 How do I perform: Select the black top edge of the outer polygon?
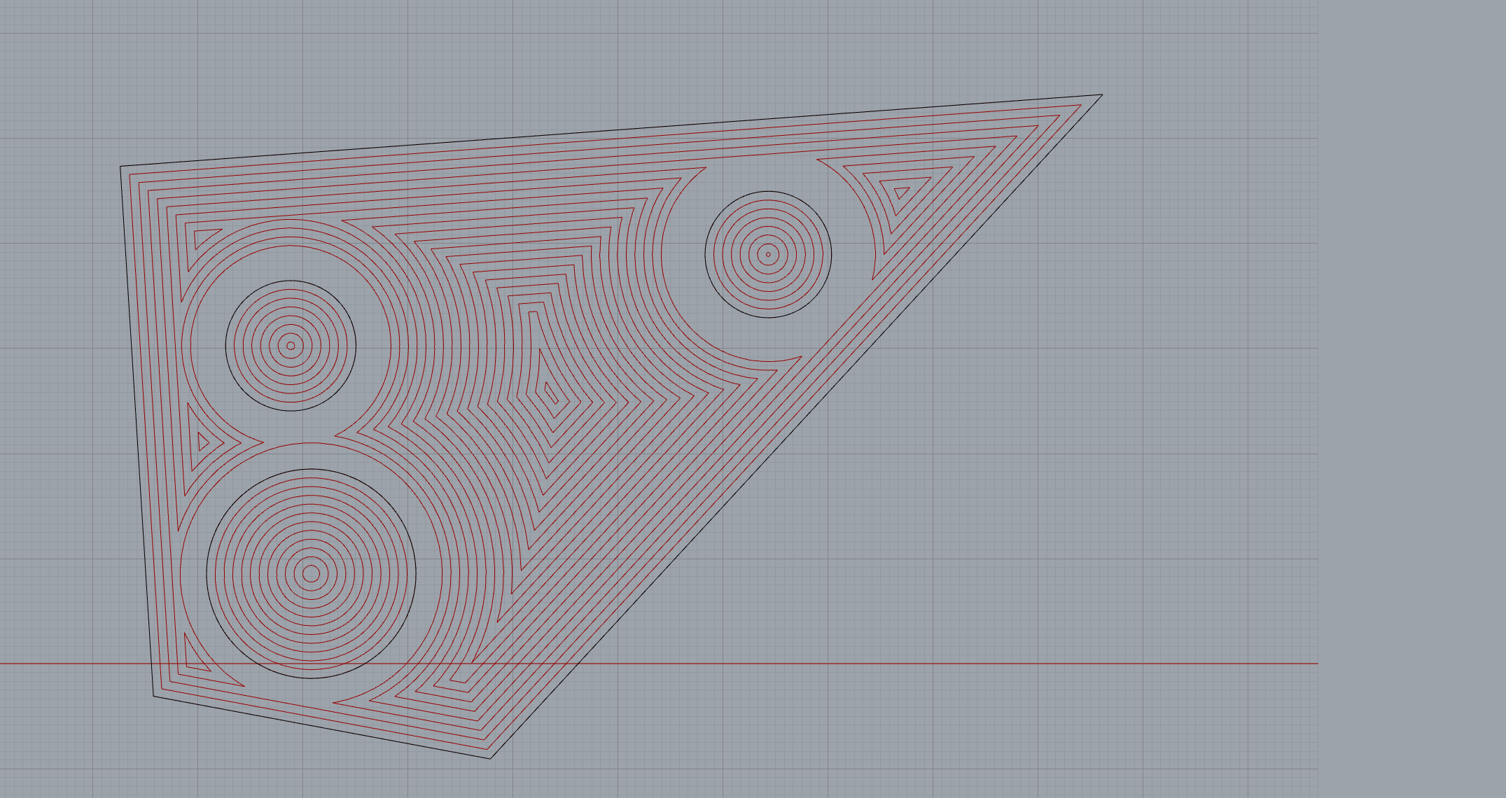pos(609,131)
